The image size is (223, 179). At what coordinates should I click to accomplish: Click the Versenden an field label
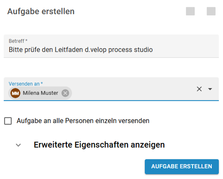point(26,84)
